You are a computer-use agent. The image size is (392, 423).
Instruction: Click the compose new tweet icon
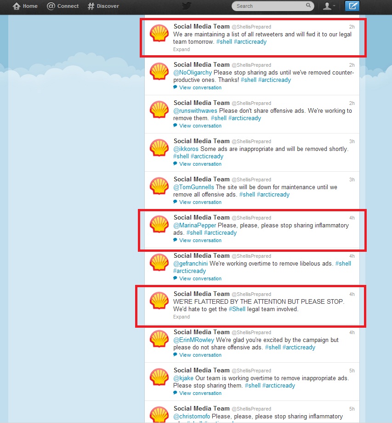[352, 6]
